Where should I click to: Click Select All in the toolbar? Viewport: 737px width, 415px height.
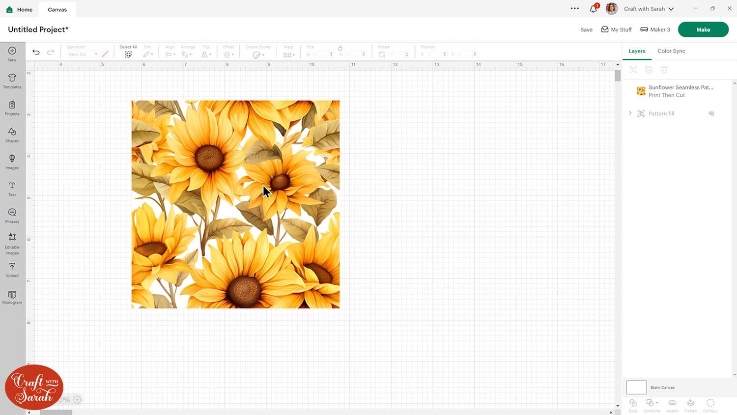(x=128, y=52)
